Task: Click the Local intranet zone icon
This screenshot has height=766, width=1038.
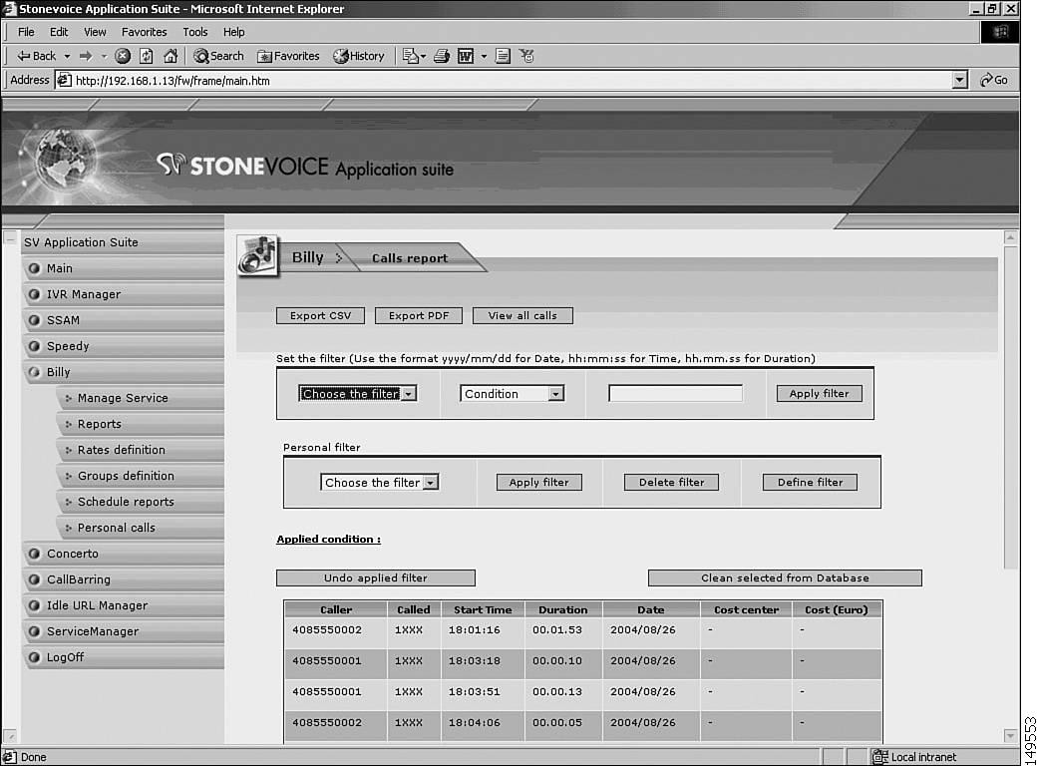Action: pyautogui.click(x=879, y=757)
